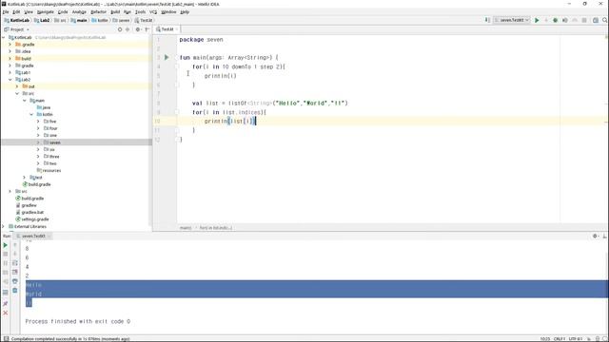Click the pin tab icon in Run panel
This screenshot has height=342, width=609.
tap(6, 304)
